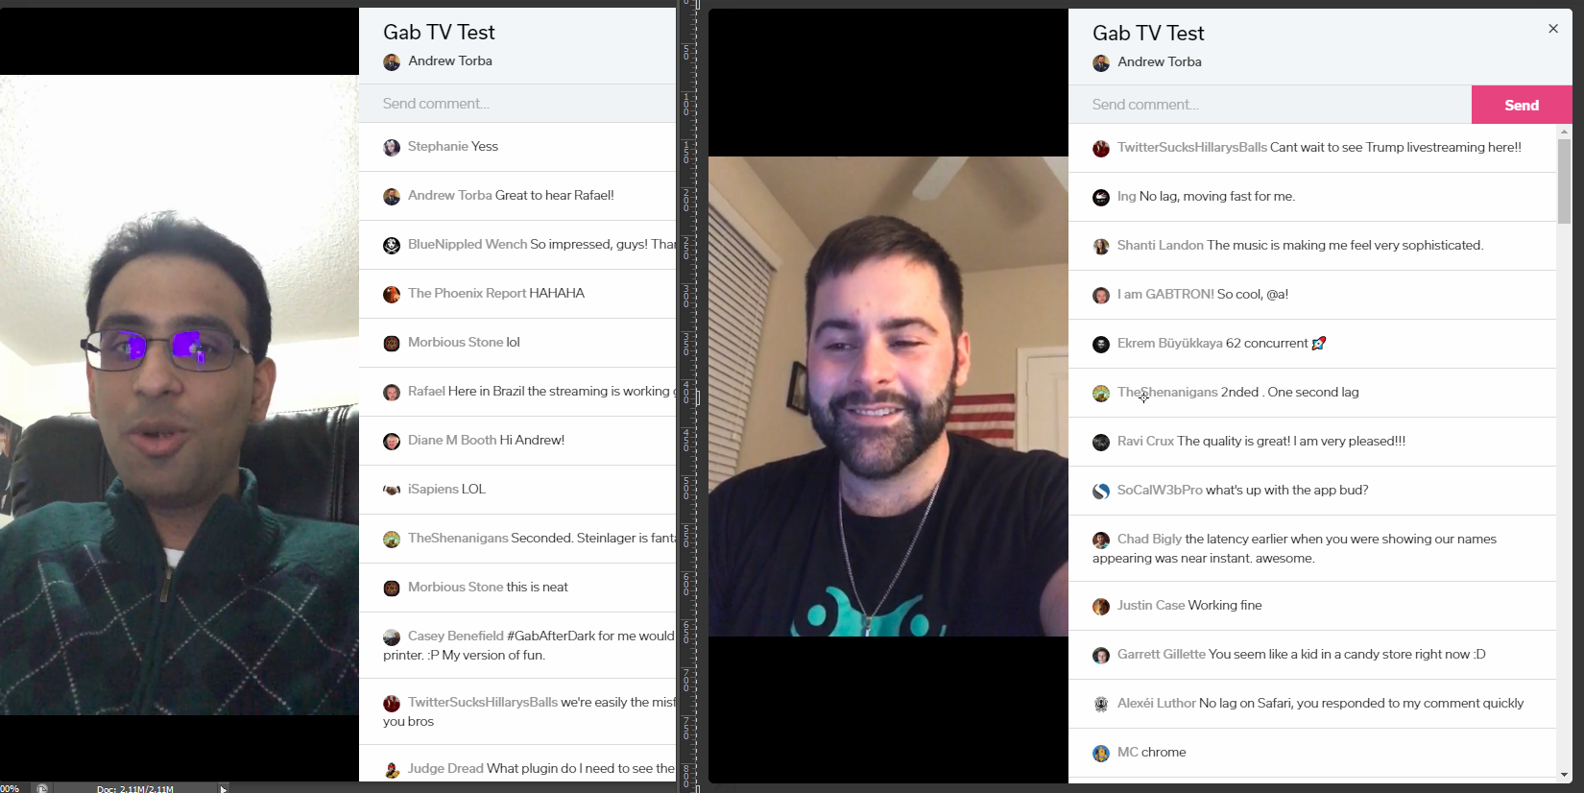Image resolution: width=1584 pixels, height=793 pixels.
Task: Click Stephanie's avatar icon
Action: pyautogui.click(x=392, y=148)
